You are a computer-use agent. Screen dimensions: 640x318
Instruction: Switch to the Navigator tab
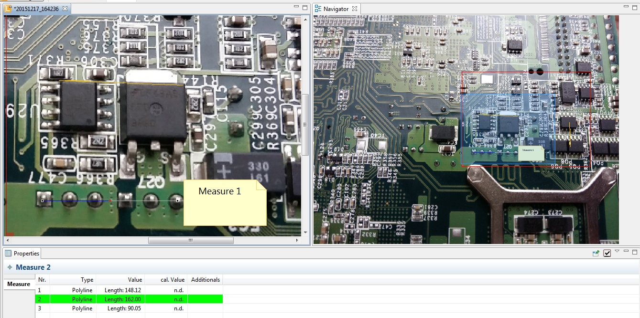pyautogui.click(x=336, y=9)
